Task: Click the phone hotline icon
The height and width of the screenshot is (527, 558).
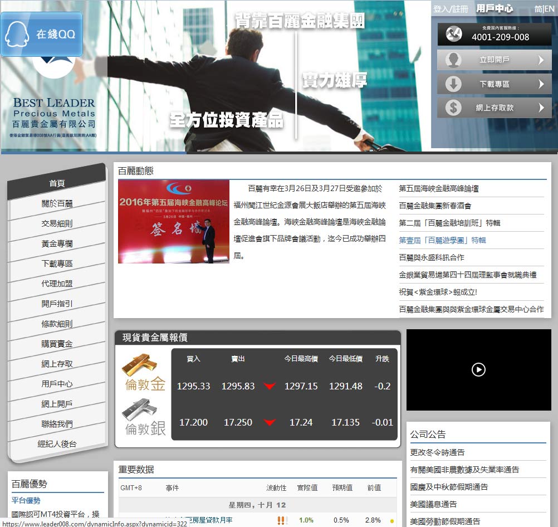Action: [x=453, y=35]
